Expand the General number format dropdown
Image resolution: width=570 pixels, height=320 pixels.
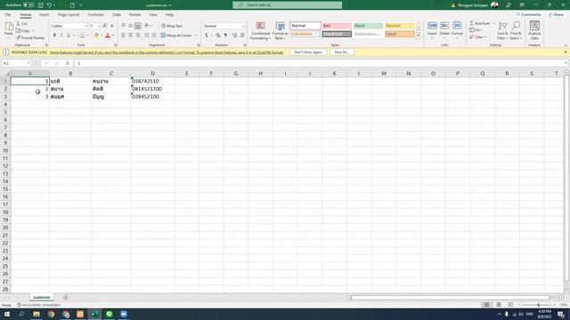(x=243, y=26)
